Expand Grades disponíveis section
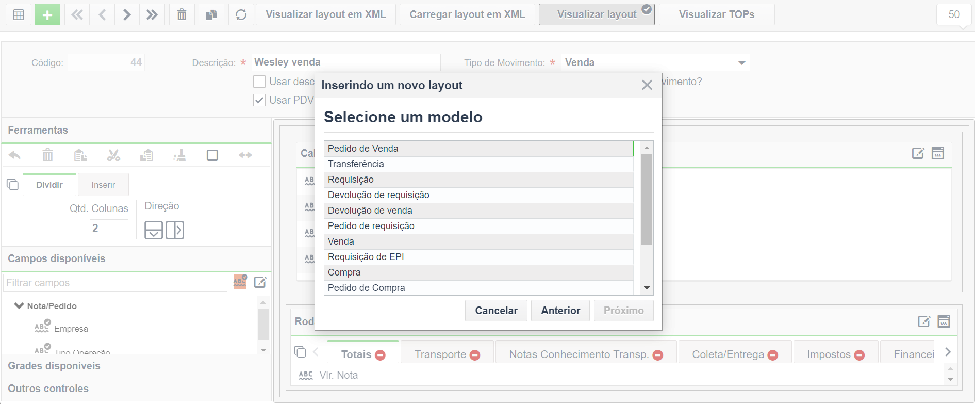975x404 pixels. tap(136, 366)
